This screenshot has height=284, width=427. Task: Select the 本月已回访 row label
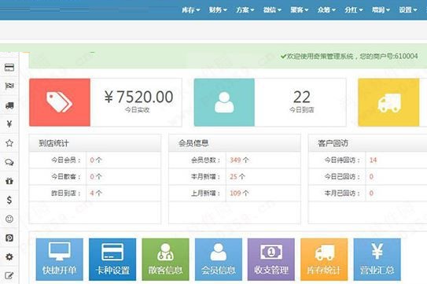tap(342, 194)
